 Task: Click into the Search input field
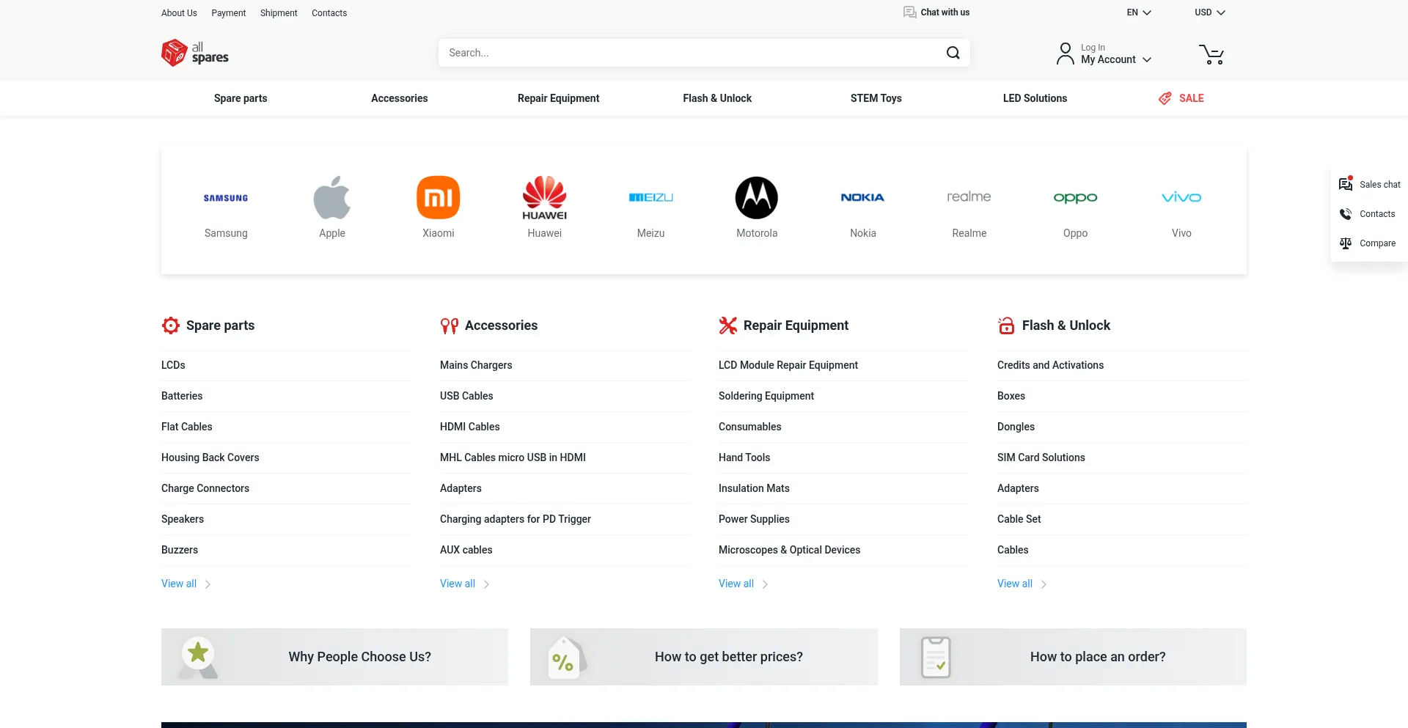689,53
